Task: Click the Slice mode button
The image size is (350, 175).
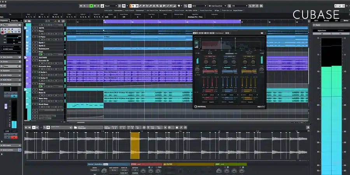Action: click(105, 164)
